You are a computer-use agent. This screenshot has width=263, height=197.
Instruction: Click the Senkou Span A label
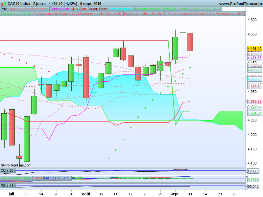point(121,9)
